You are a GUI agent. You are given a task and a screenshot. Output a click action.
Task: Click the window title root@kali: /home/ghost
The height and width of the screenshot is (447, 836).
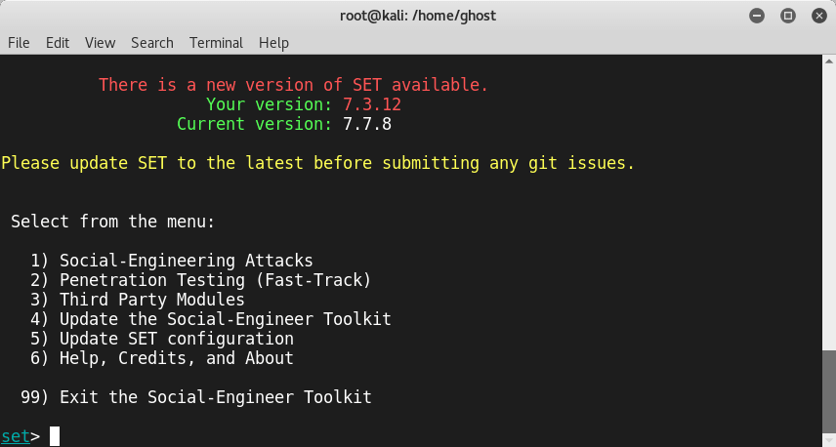[418, 16]
